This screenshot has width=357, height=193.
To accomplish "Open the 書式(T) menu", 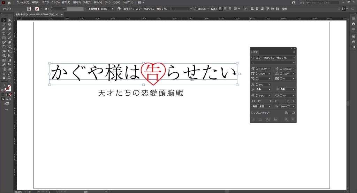I will (66, 2).
